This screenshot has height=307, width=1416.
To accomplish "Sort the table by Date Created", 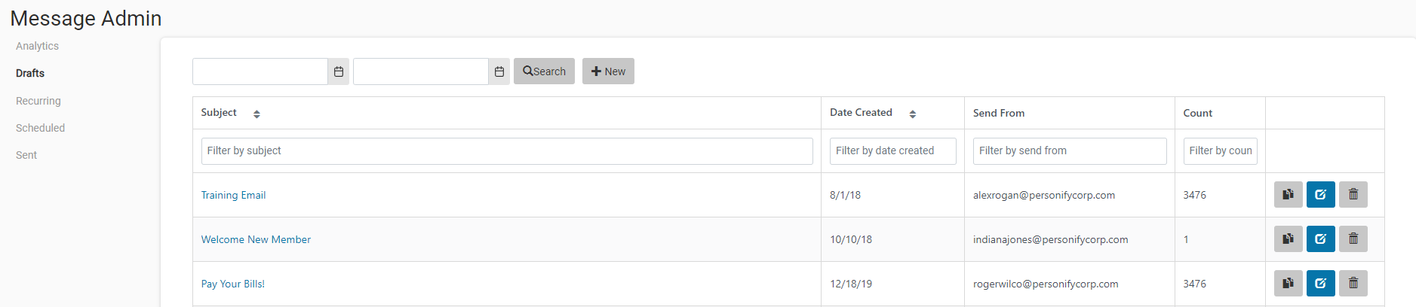I will (x=912, y=114).
